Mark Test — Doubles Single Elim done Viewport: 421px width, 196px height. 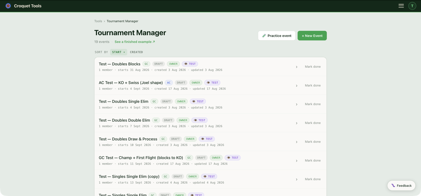tap(313, 104)
